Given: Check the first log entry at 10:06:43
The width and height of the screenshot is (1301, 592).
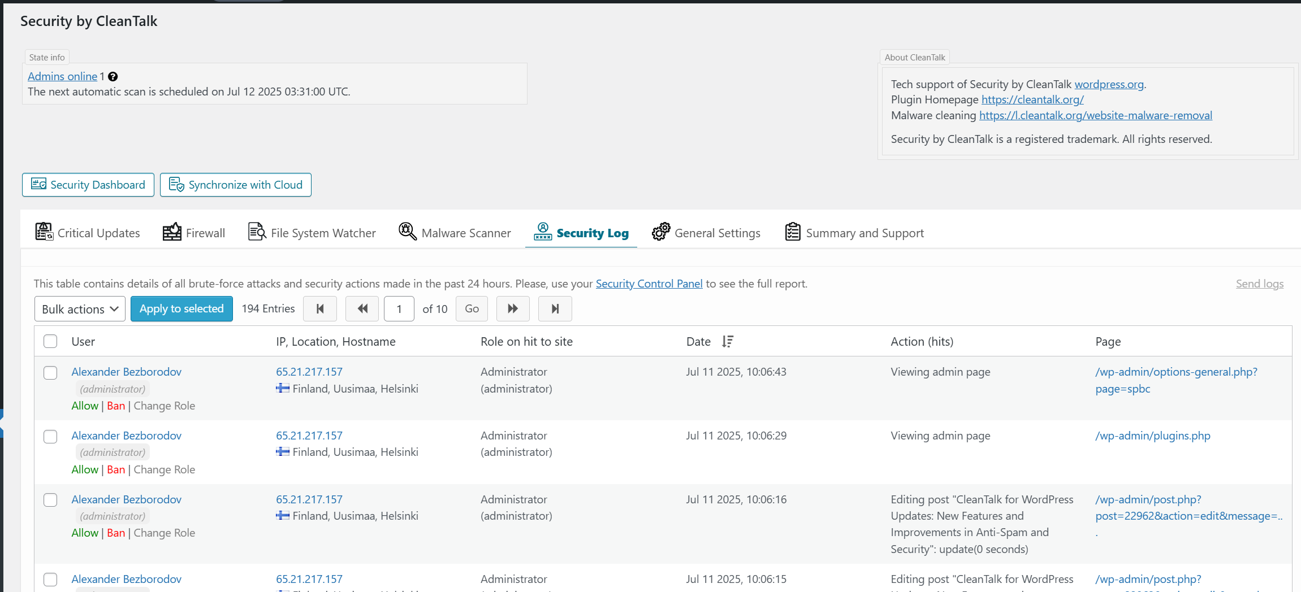Looking at the screenshot, I should [x=50, y=373].
